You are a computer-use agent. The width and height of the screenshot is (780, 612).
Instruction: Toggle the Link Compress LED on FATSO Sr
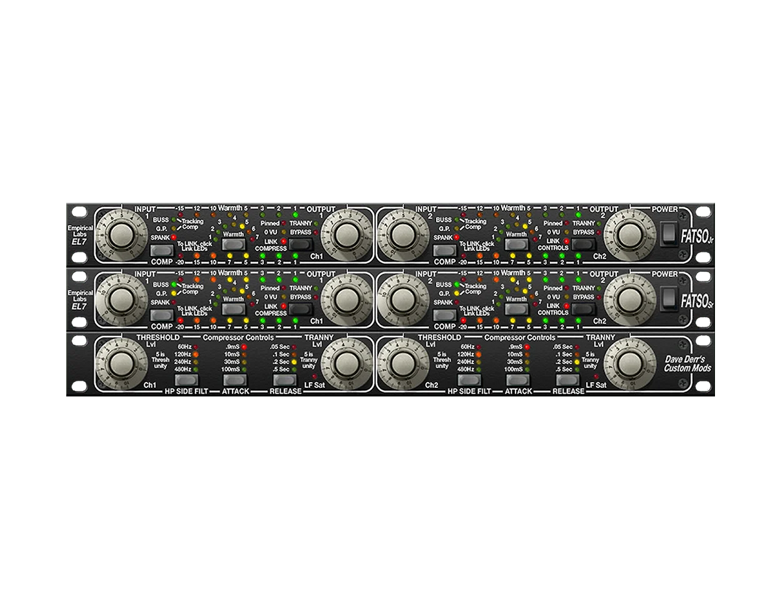click(284, 307)
